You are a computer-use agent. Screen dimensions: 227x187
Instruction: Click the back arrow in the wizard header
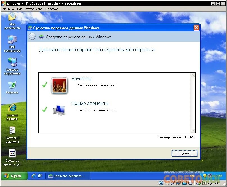click(x=32, y=36)
